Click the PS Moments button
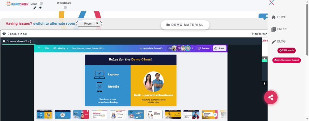Image resolution: width=309 pixels, height=121 pixels. point(286,50)
